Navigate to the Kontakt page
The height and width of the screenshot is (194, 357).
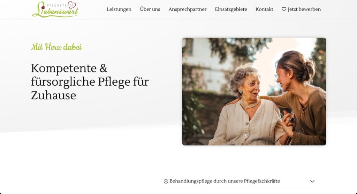click(264, 9)
